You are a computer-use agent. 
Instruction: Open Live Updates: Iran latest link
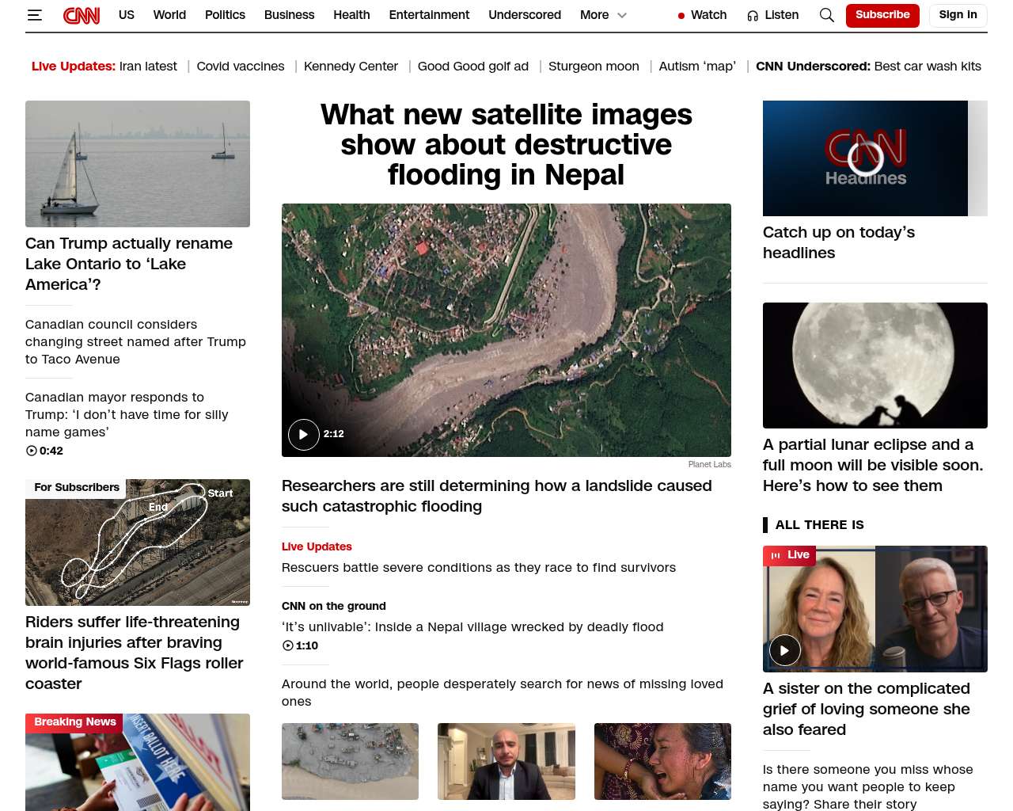pos(104,67)
